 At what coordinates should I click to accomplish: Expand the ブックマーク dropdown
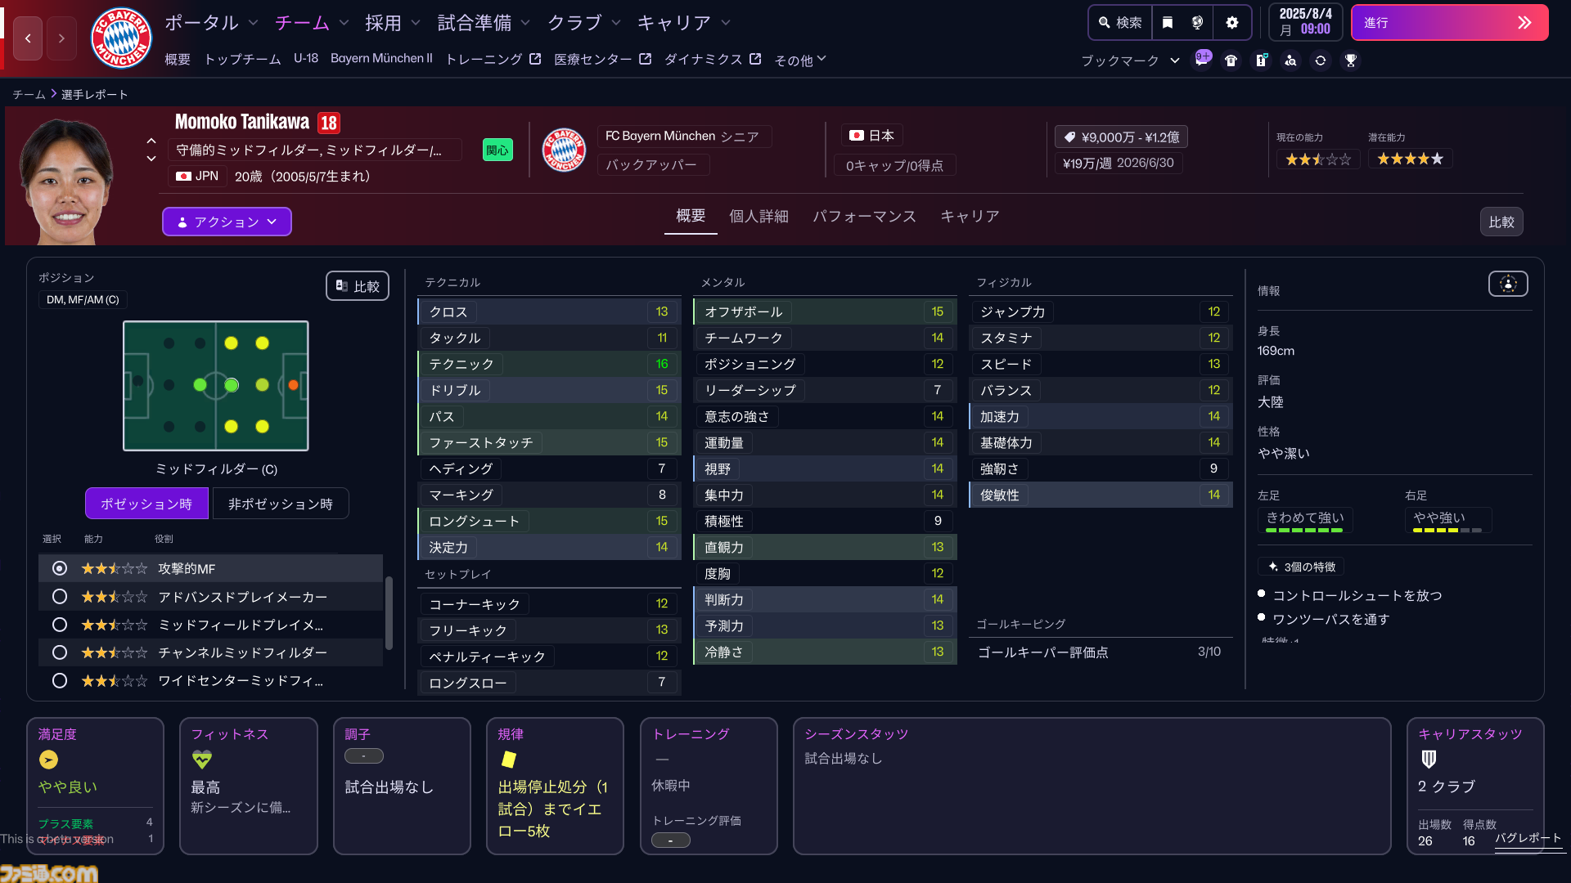(x=1130, y=61)
